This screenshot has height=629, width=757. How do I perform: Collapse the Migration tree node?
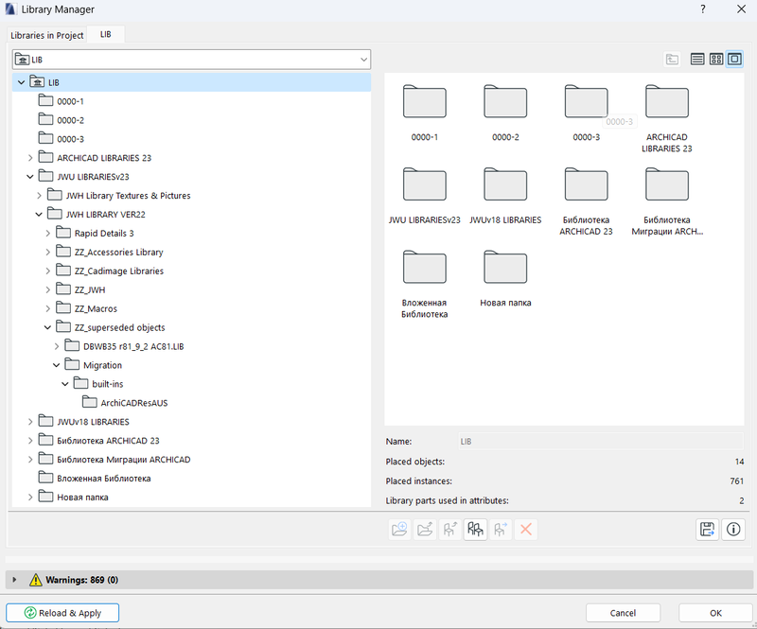(57, 365)
